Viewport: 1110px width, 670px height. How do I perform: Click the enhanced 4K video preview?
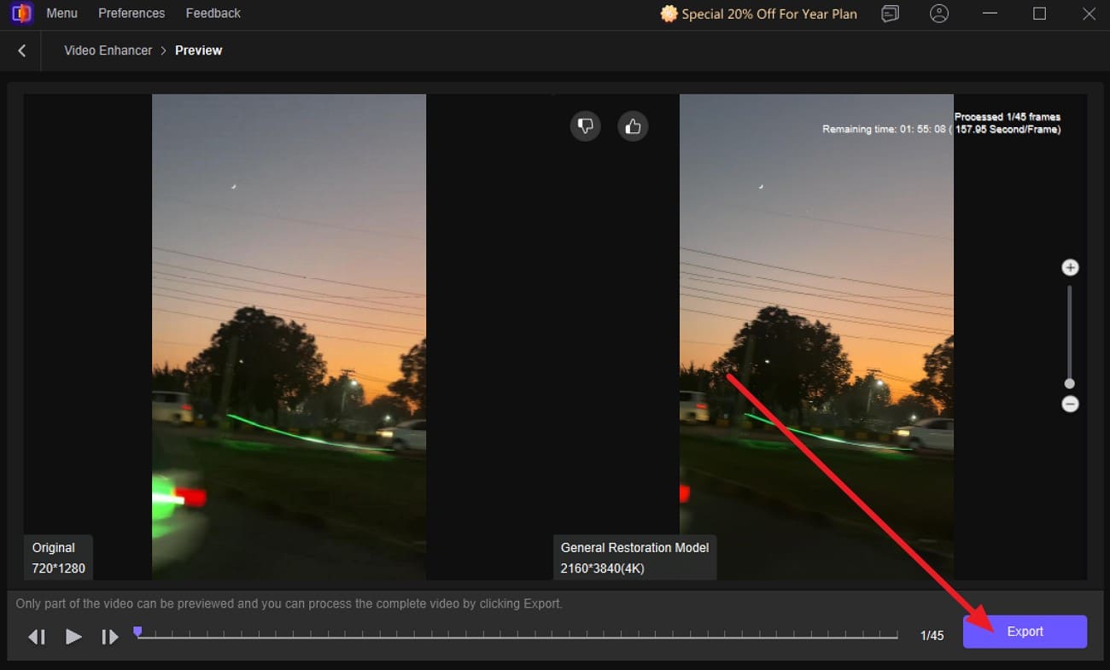coord(816,337)
